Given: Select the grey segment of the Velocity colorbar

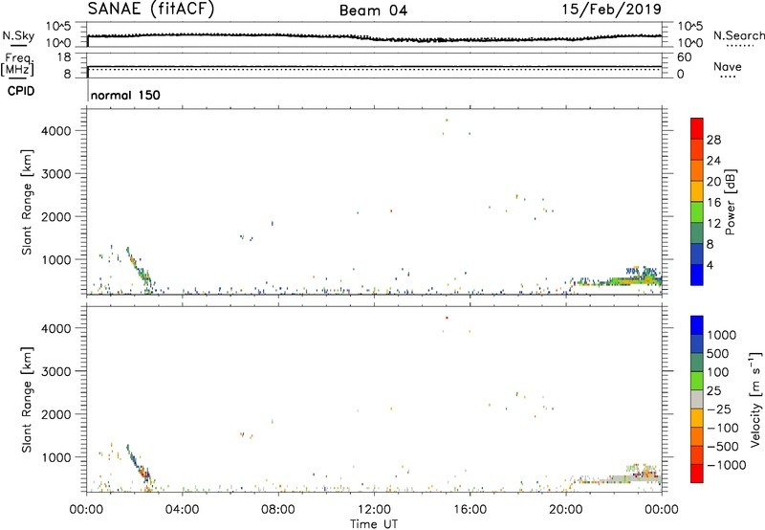Looking at the screenshot, I should pos(697,399).
